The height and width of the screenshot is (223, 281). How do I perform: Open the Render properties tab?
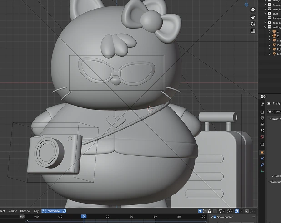pyautogui.click(x=262, y=111)
